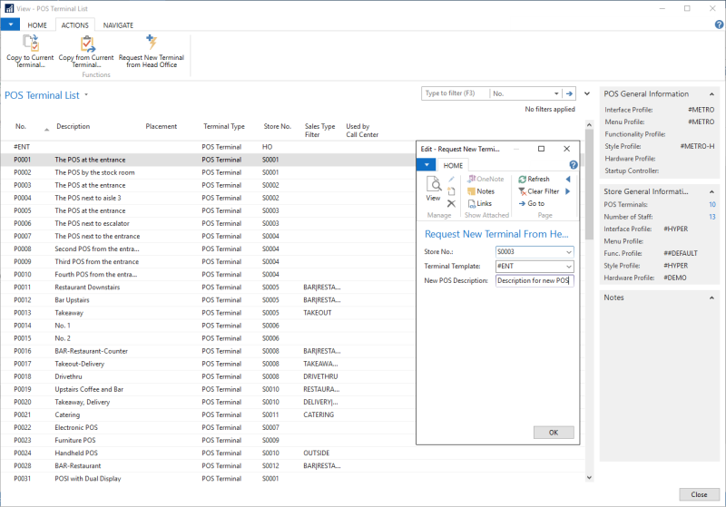The width and height of the screenshot is (726, 507).
Task: Collapse the POS General Information panel
Action: coord(710,93)
